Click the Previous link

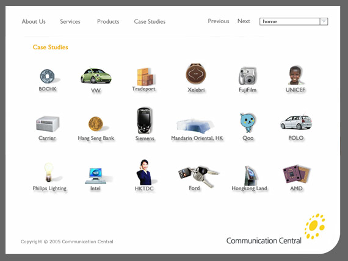[x=219, y=21]
